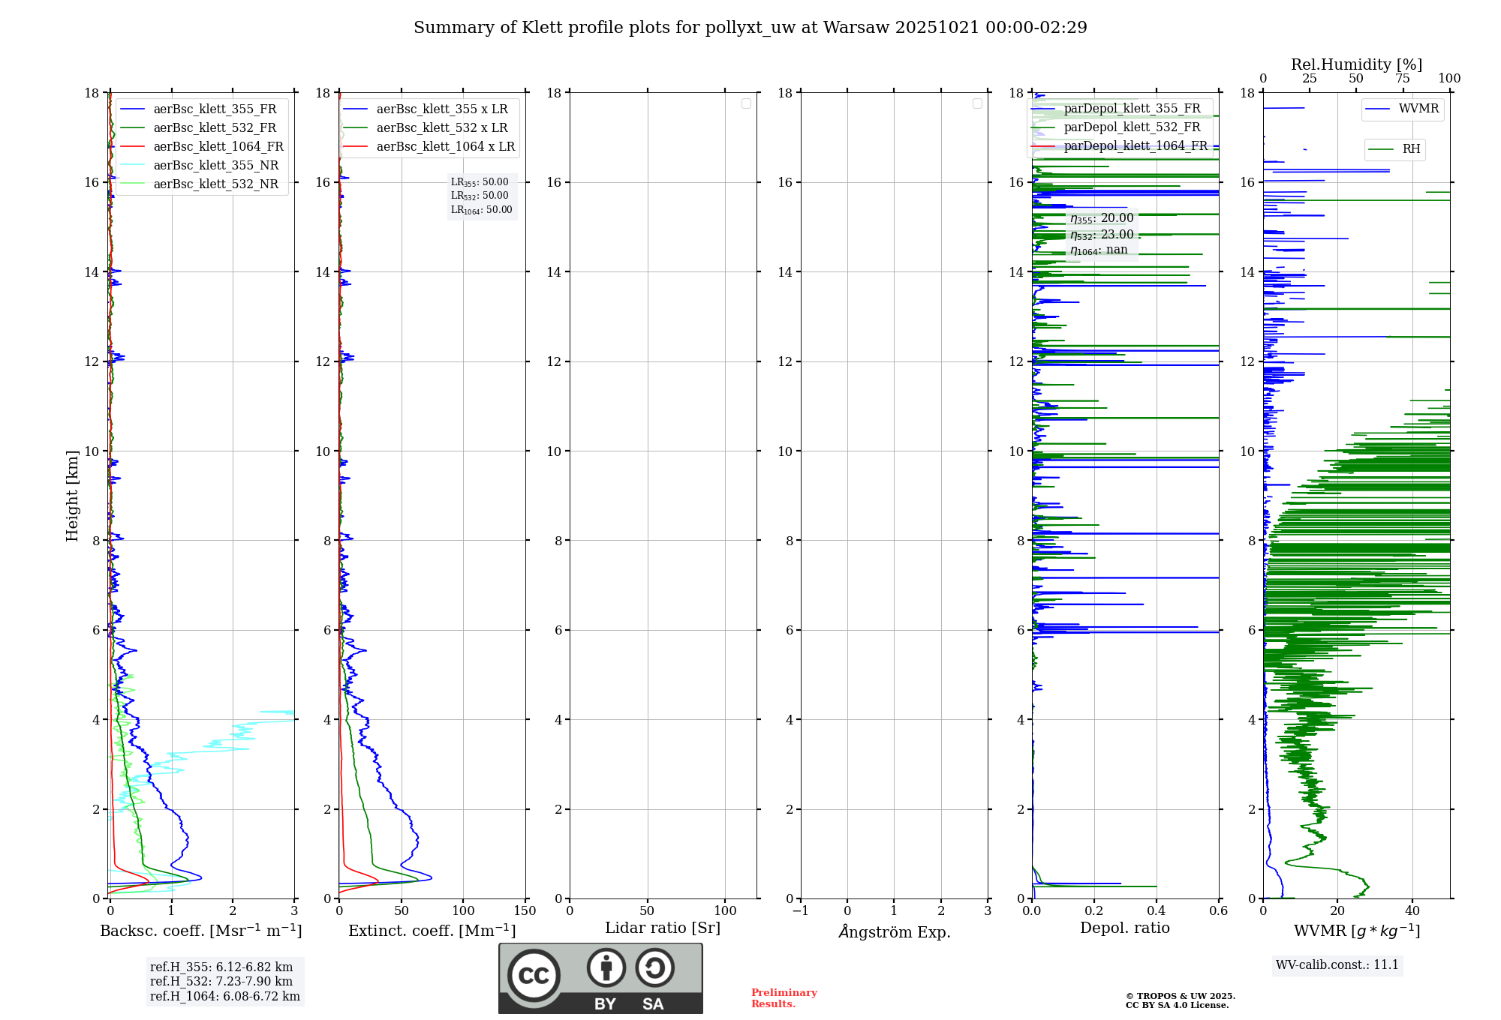1501x1020 pixels.
Task: Select the aerBsc_klett_532 x LR legend entry
Action: [x=441, y=128]
